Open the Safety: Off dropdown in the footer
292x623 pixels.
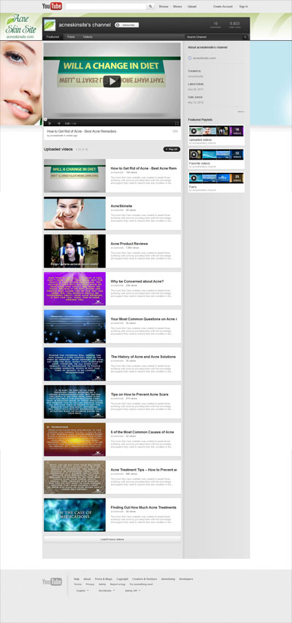[x=132, y=590]
